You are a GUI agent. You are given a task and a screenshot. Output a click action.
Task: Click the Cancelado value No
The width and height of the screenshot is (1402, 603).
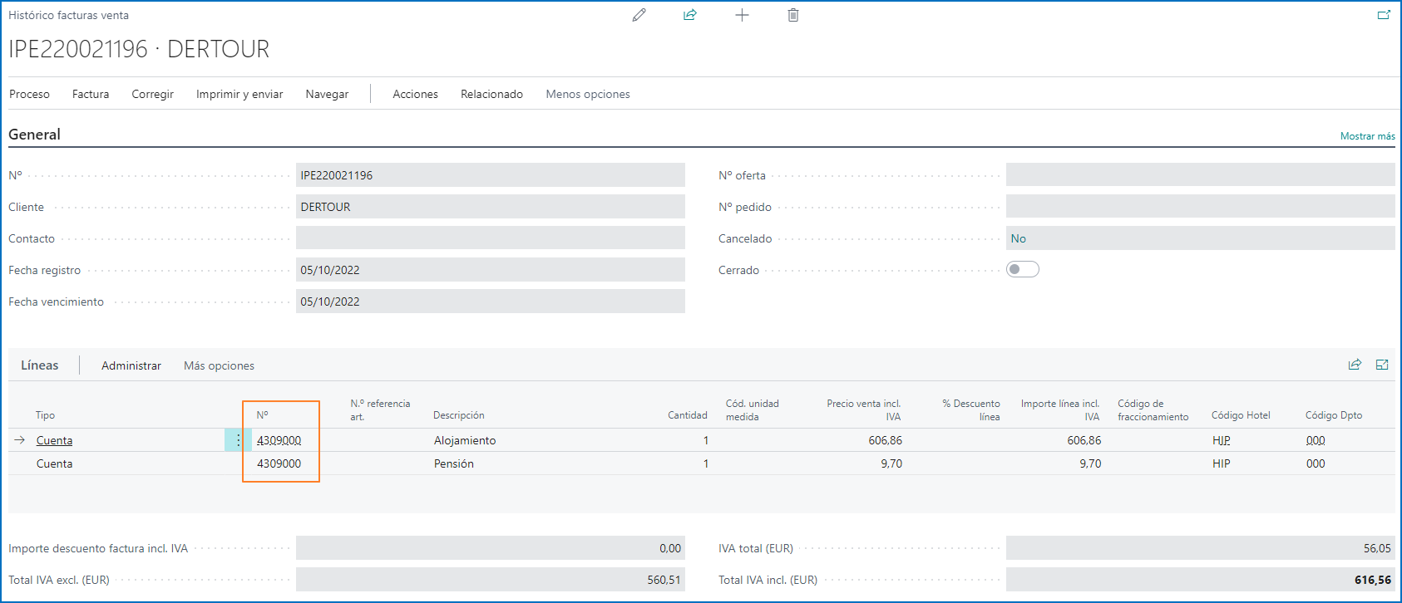(1019, 238)
